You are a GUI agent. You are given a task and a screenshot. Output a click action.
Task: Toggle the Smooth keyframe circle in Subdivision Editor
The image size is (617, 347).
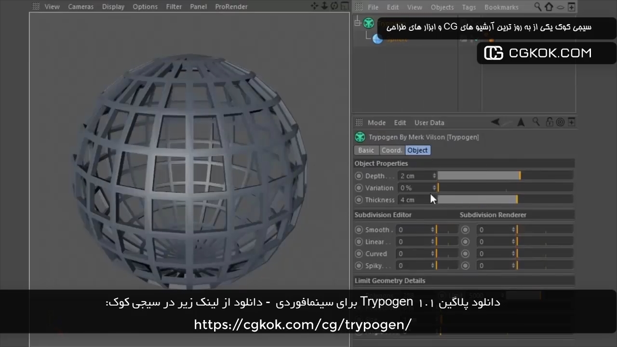(359, 230)
